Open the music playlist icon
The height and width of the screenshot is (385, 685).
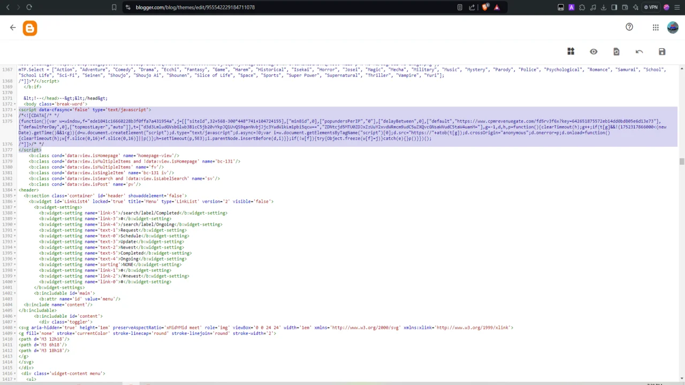[x=593, y=7]
